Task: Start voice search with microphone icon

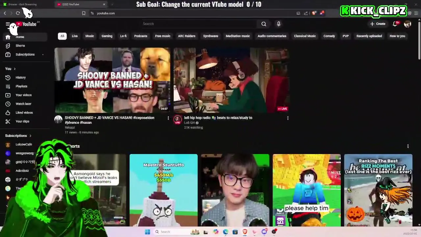Action: 279,24
